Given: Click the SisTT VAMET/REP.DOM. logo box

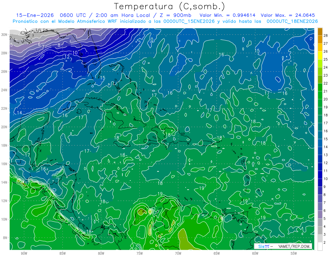Looking at the screenshot, I should (283, 246).
